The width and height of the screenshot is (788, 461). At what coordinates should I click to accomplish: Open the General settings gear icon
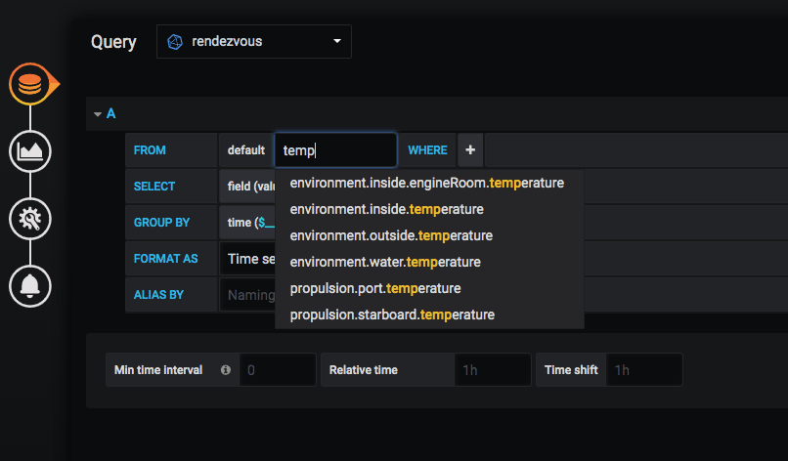pos(30,219)
